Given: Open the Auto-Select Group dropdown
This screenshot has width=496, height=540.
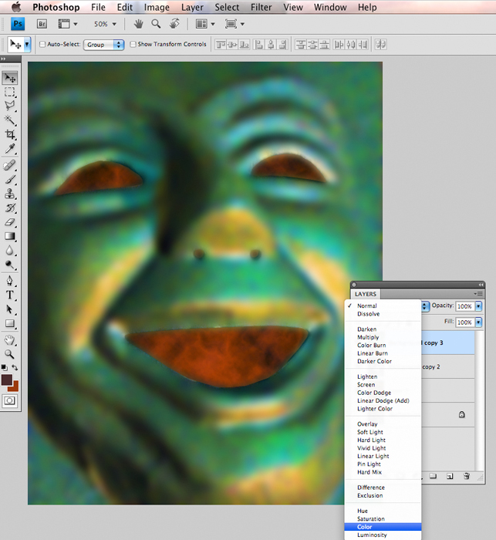Looking at the screenshot, I should click(103, 45).
